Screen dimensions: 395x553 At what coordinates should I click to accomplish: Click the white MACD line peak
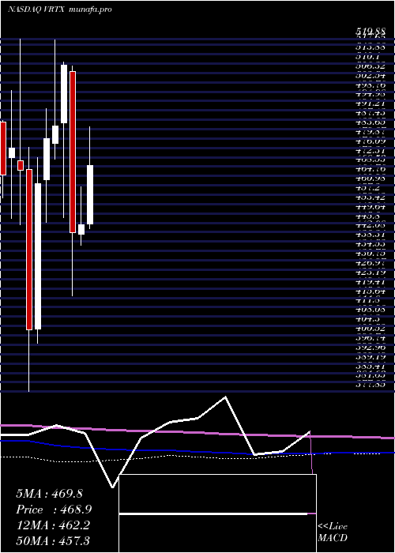[x=225, y=397]
